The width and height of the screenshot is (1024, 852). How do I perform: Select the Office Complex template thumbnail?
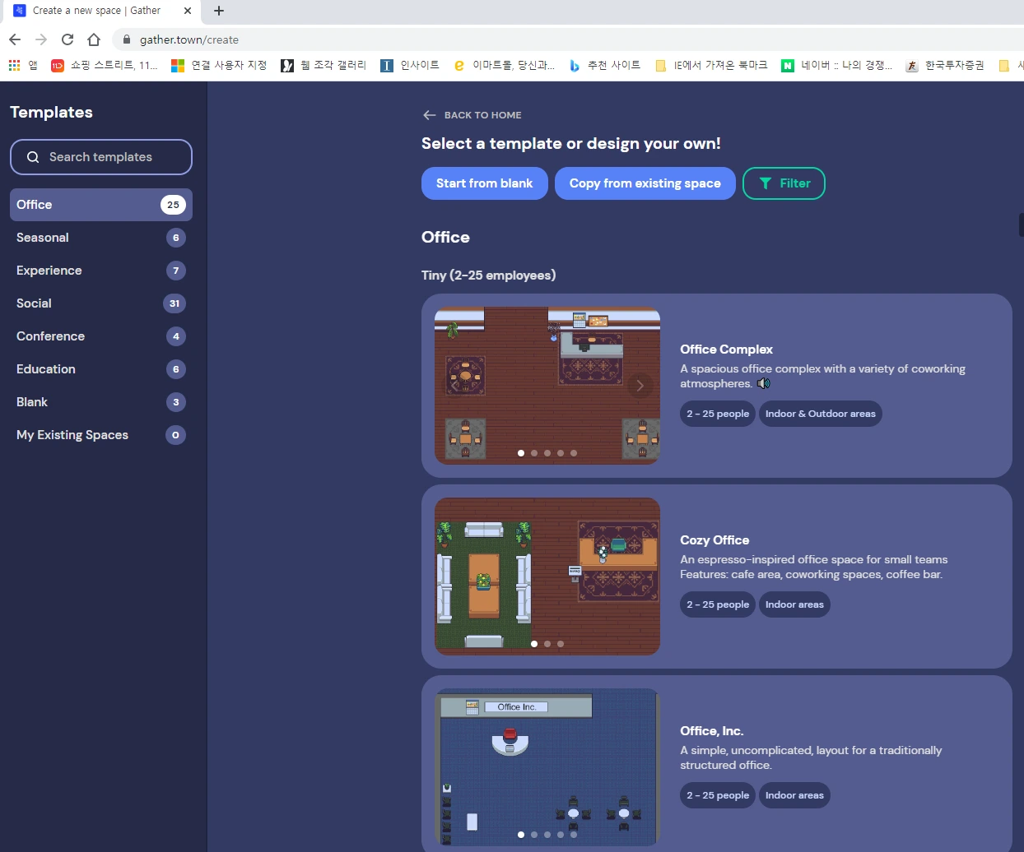tap(547, 386)
